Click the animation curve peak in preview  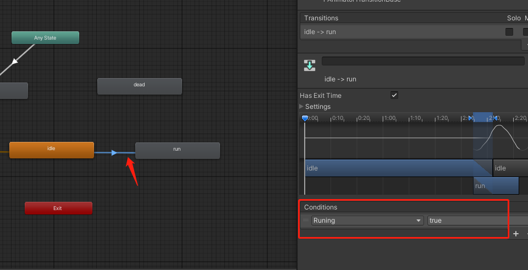(499, 126)
